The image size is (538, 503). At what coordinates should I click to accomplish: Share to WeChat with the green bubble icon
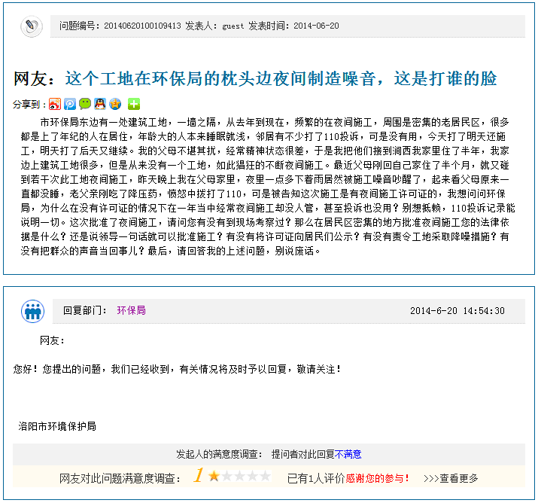coord(85,104)
